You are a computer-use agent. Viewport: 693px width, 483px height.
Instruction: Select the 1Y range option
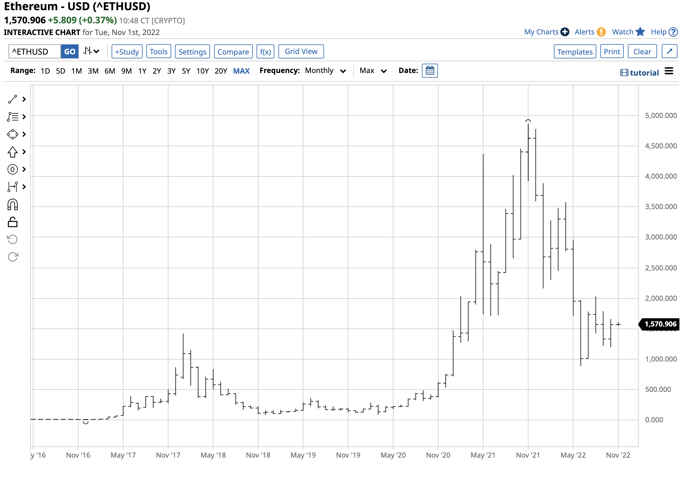point(143,71)
